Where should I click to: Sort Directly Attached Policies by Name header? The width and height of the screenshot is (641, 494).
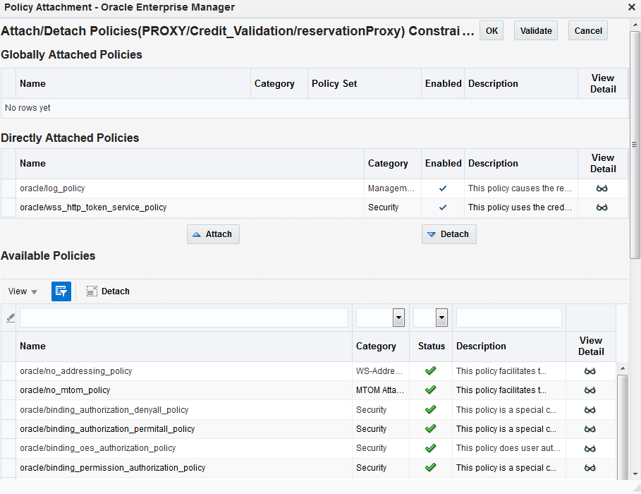pos(190,163)
